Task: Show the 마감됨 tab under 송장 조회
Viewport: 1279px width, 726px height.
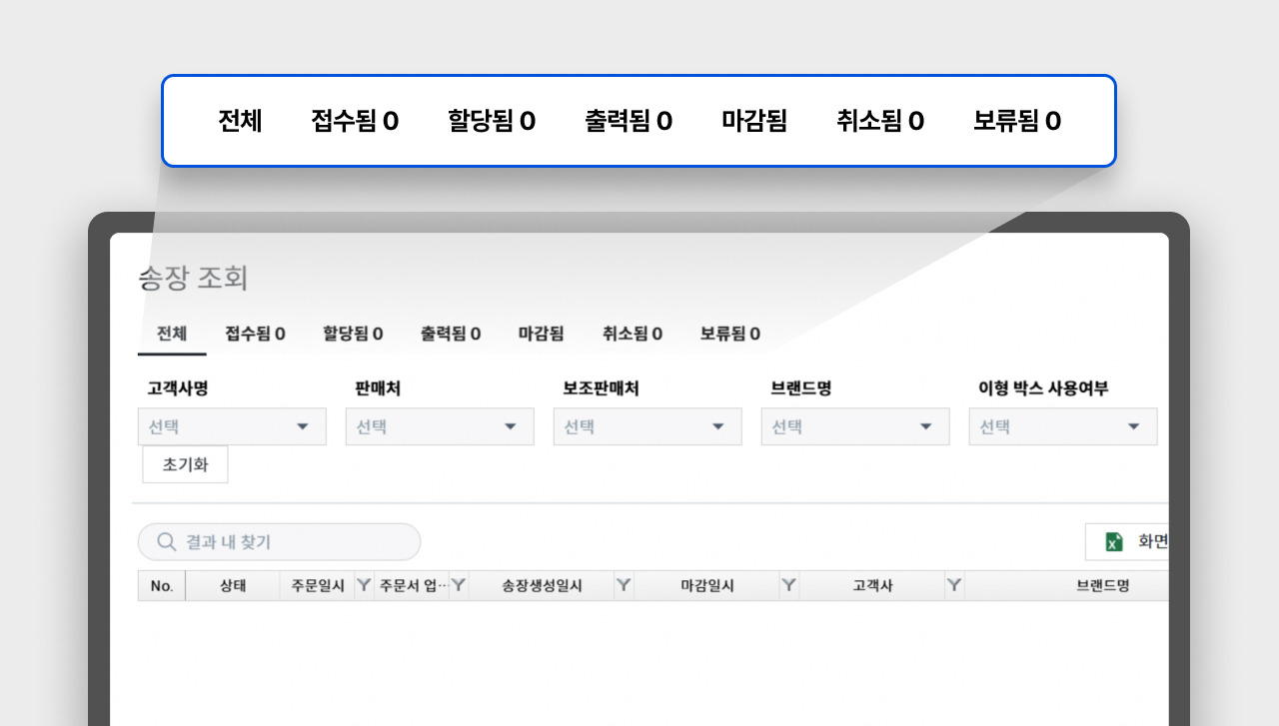Action: (541, 334)
